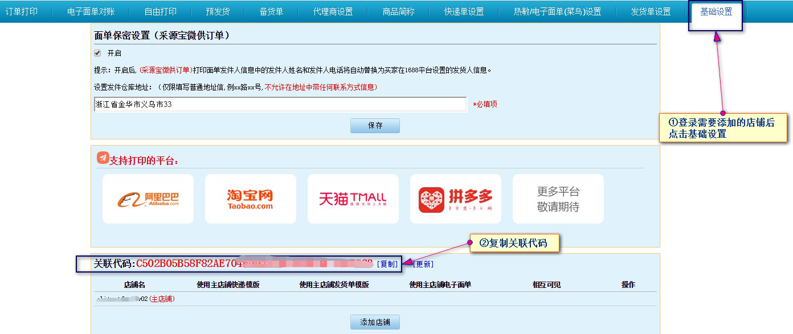
Task: Click the Taobao platform logo
Action: point(250,199)
